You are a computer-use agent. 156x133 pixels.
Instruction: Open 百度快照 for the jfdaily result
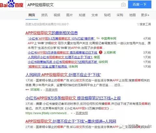tap(82, 113)
